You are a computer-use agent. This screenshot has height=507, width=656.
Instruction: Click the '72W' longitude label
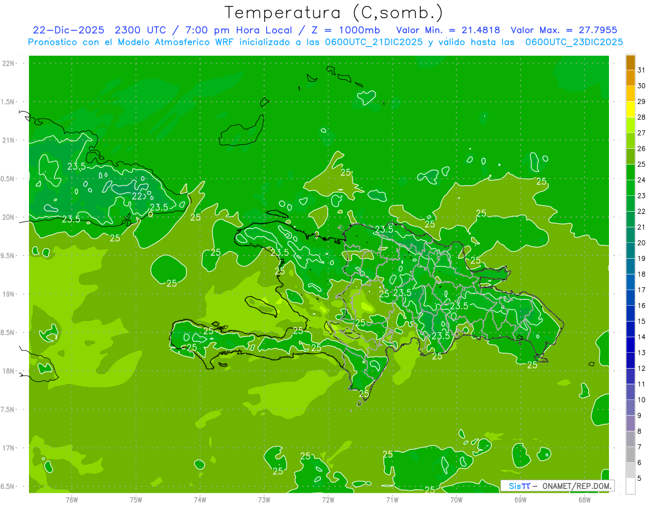click(x=328, y=499)
